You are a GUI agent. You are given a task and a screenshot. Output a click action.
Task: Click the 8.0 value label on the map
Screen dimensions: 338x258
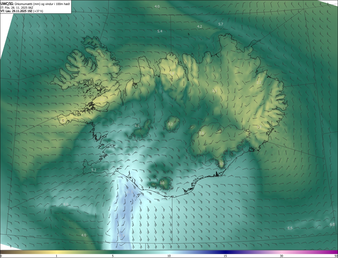tap(66, 204)
